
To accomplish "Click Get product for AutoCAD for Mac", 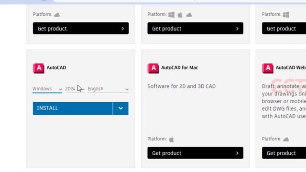I will pos(196,153).
